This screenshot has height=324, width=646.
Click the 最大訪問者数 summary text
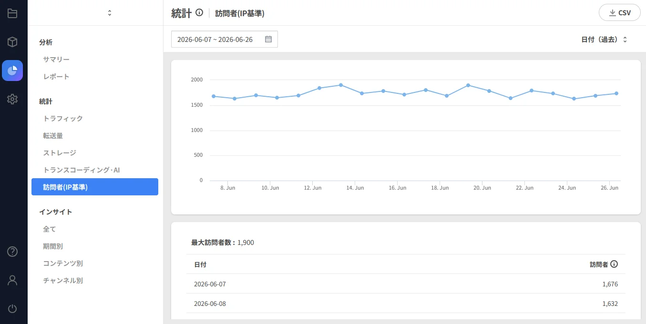coord(223,243)
